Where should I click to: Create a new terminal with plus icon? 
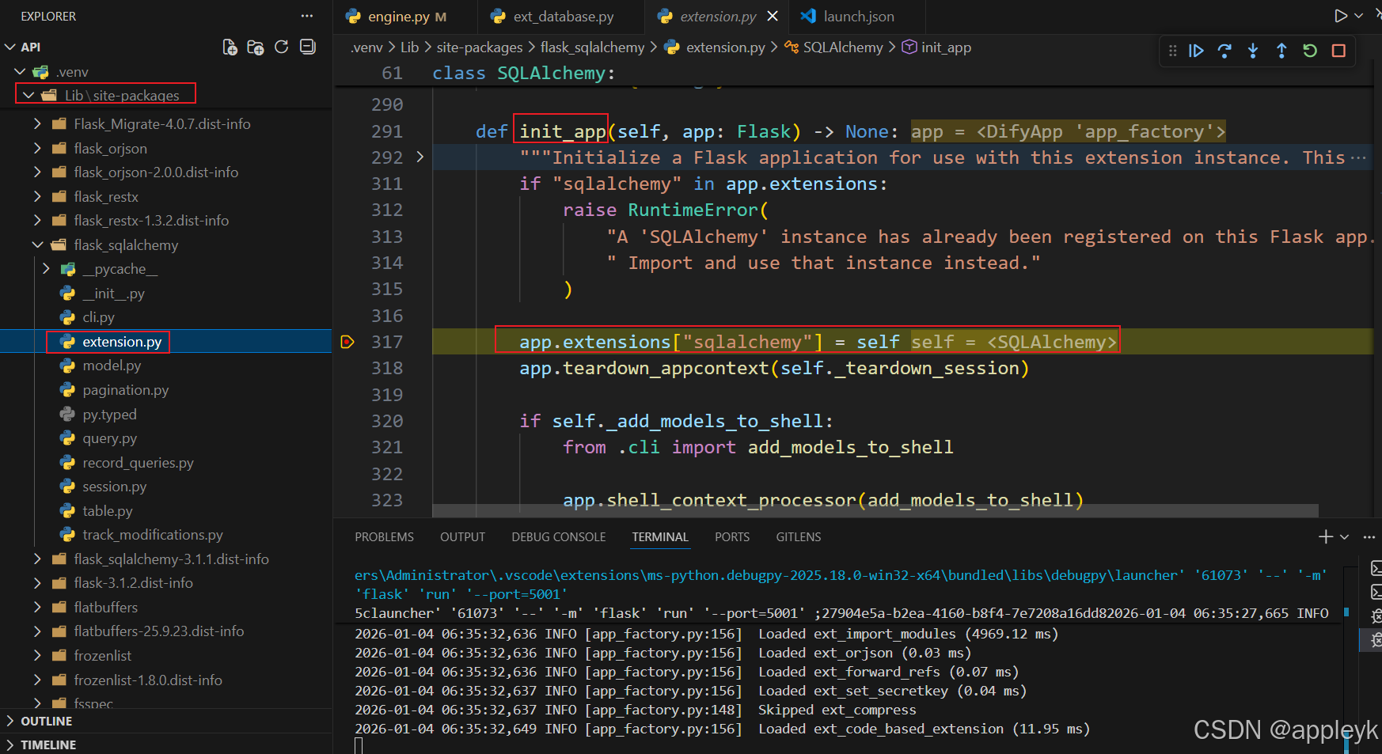[1326, 536]
